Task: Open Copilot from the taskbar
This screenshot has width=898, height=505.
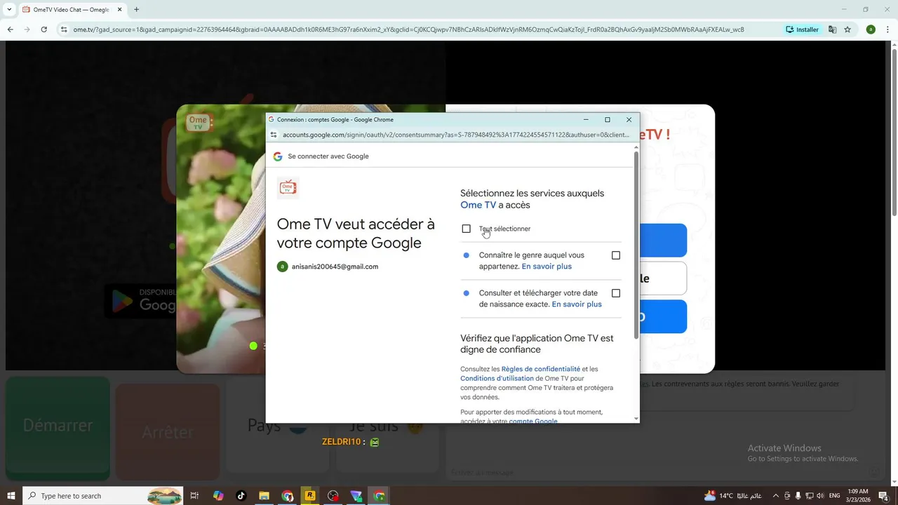Action: (218, 496)
